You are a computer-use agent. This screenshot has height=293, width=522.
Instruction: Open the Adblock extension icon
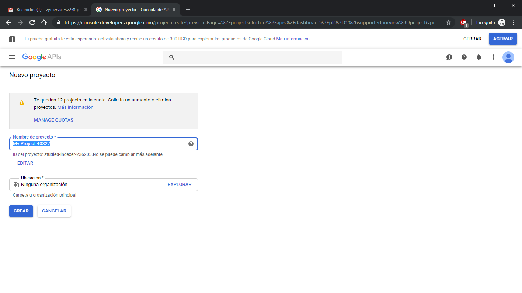coord(463,22)
